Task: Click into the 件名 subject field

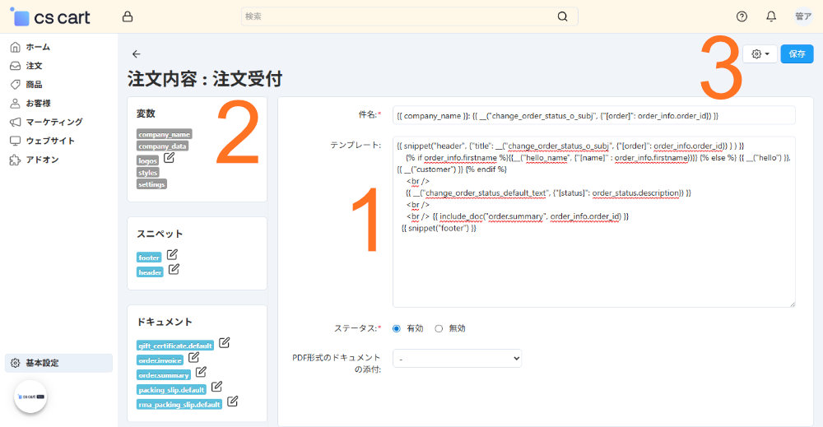Action: click(x=593, y=116)
